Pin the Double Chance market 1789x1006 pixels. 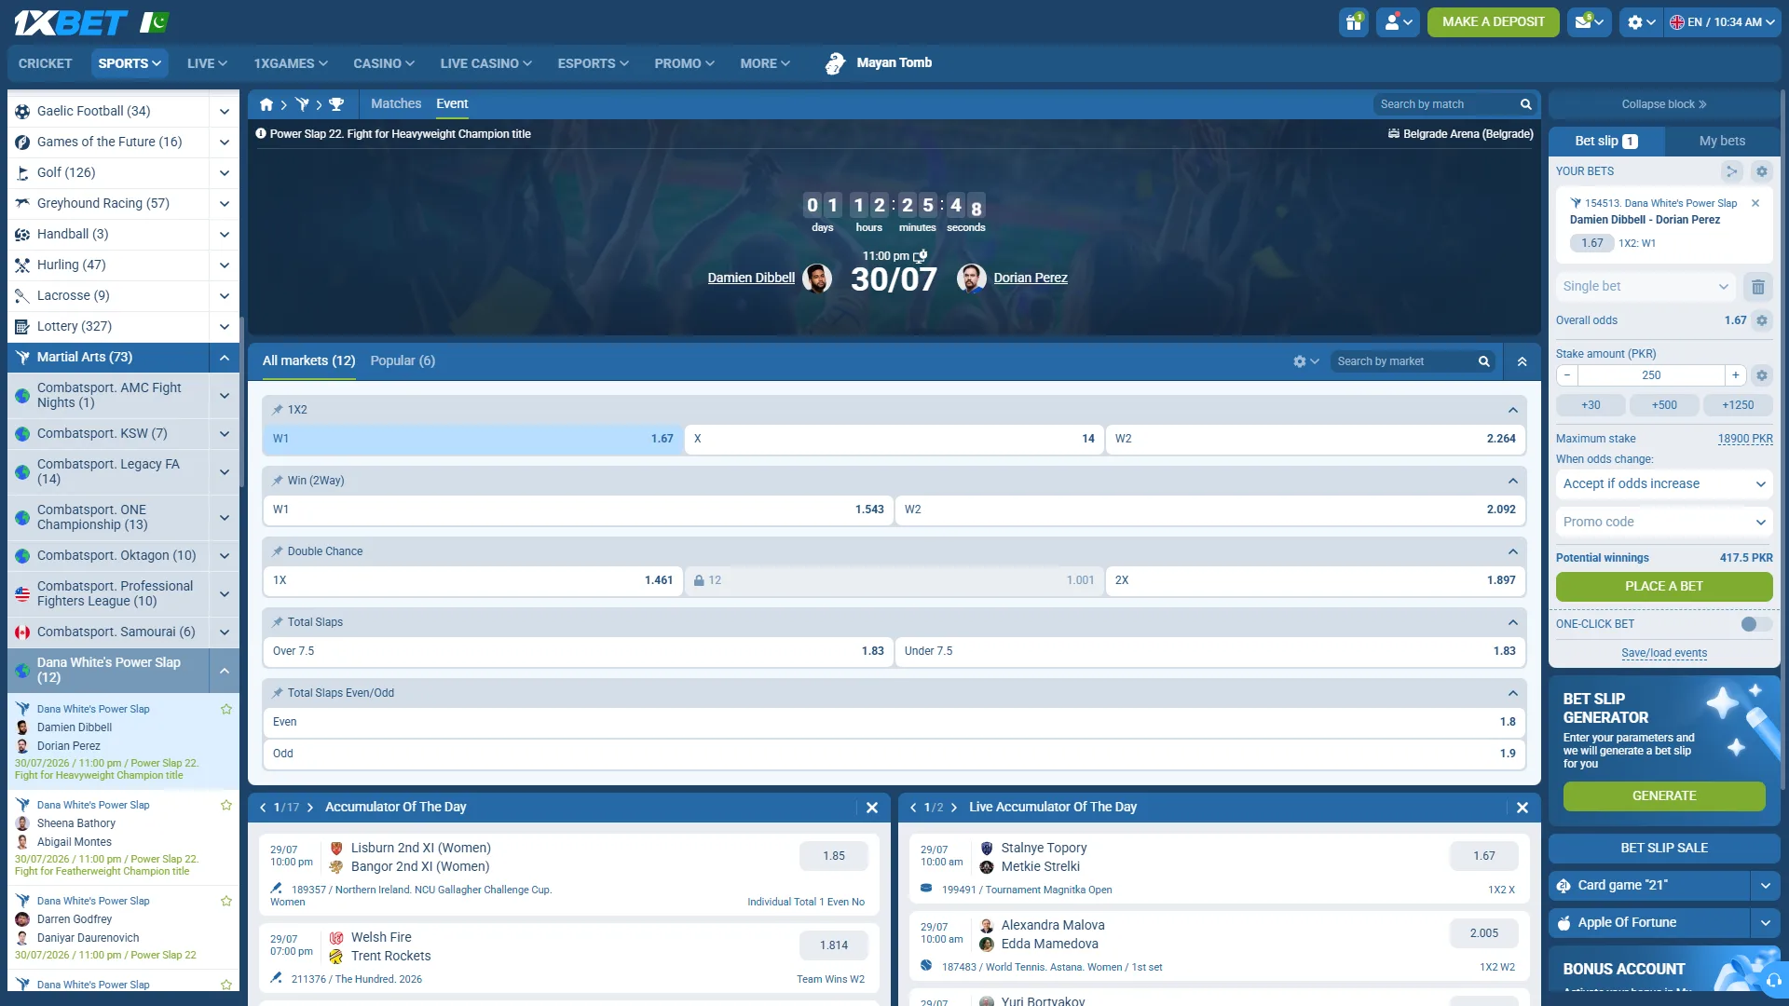[x=277, y=551]
